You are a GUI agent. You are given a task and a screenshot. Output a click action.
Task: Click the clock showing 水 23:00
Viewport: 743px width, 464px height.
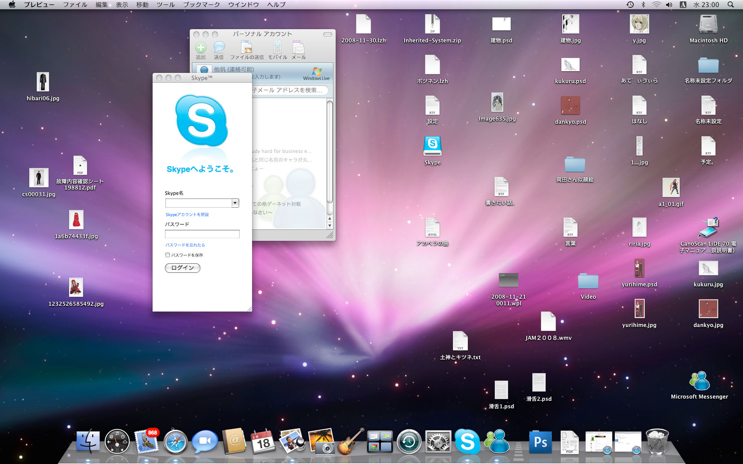706,4
